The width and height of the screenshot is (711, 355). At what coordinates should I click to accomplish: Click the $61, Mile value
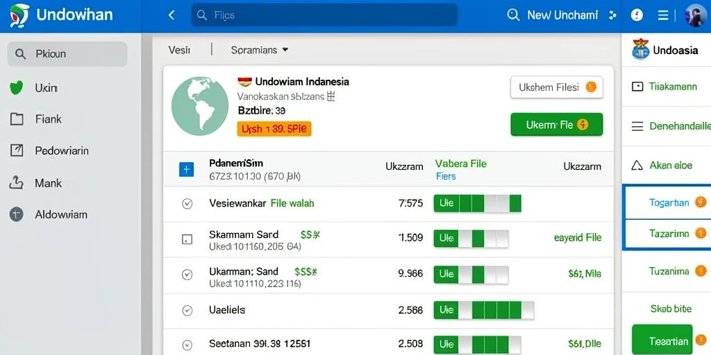tap(585, 273)
